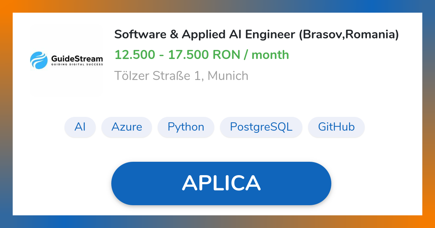Click the word 'Munich' in the address
The image size is (435, 228).
tap(228, 76)
